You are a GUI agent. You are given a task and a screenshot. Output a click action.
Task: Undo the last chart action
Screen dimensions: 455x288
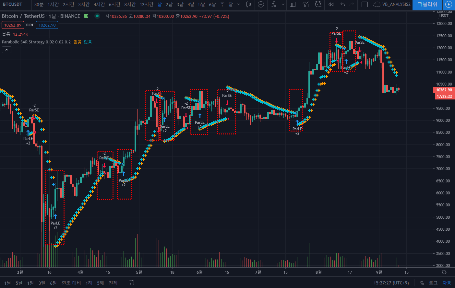tap(342, 5)
